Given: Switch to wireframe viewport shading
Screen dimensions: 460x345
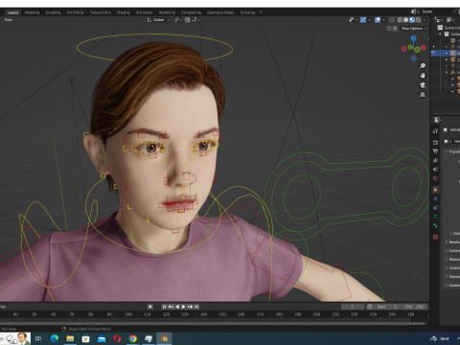Looking at the screenshot, I should point(400,20).
